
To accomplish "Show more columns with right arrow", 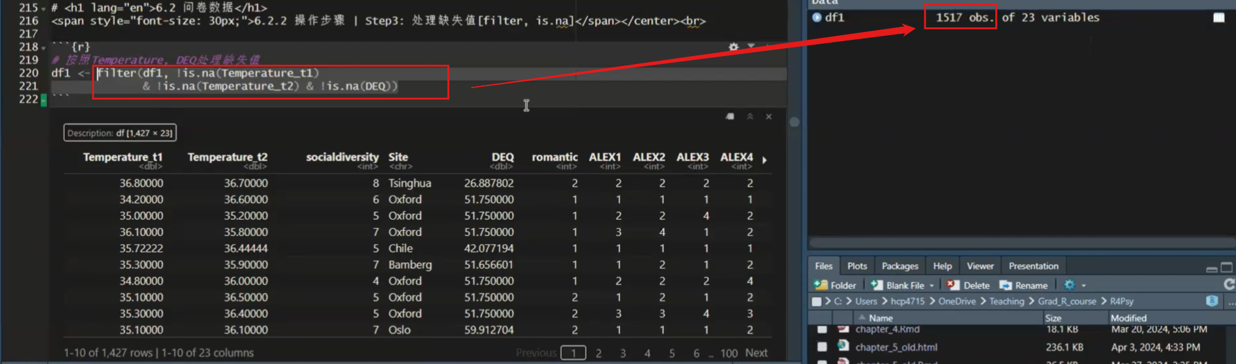I will click(764, 160).
